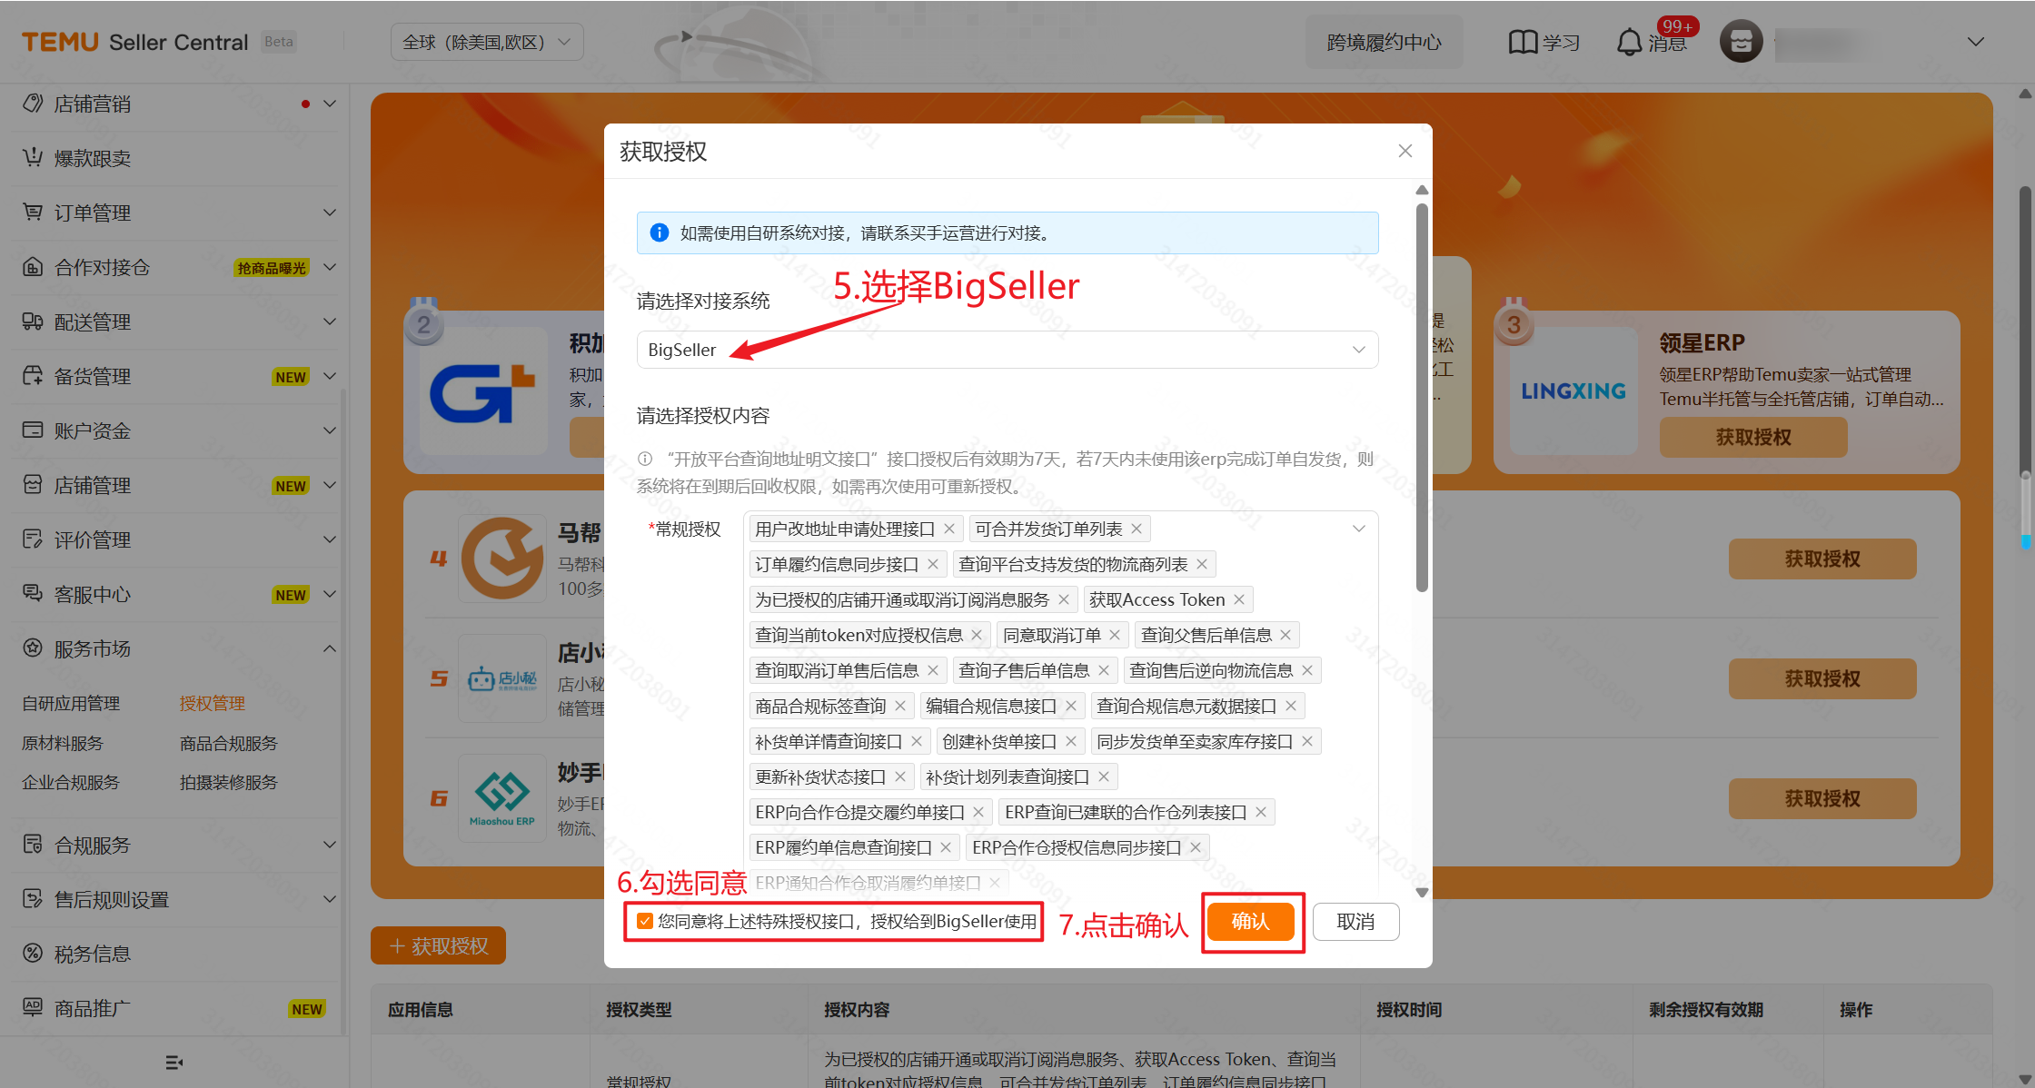Expand the account menu chevron at top right
The width and height of the screenshot is (2035, 1088).
[x=1975, y=43]
